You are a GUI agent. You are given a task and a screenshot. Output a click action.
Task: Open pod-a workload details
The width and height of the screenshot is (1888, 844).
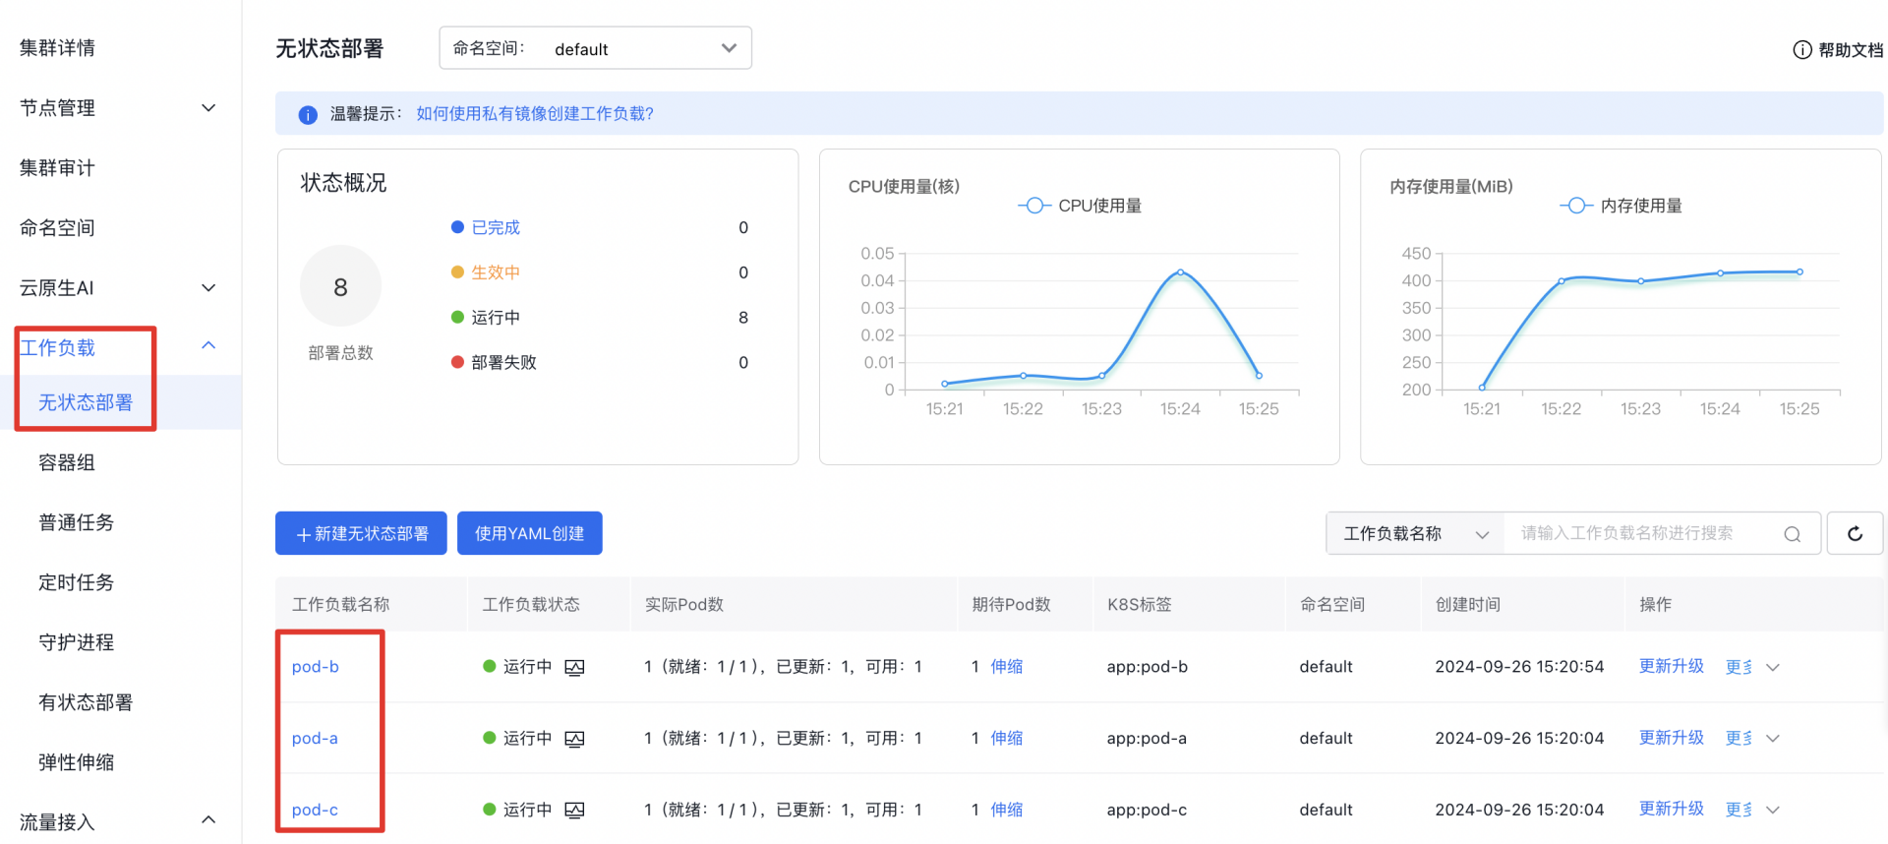pyautogui.click(x=315, y=739)
